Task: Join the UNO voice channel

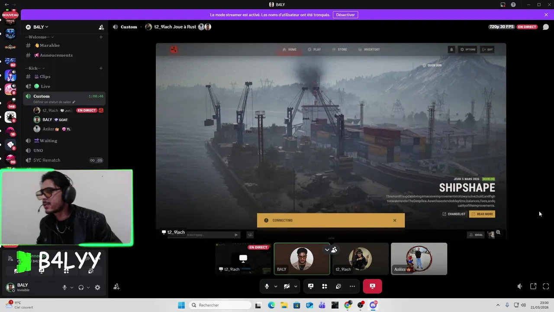Action: [x=64, y=150]
